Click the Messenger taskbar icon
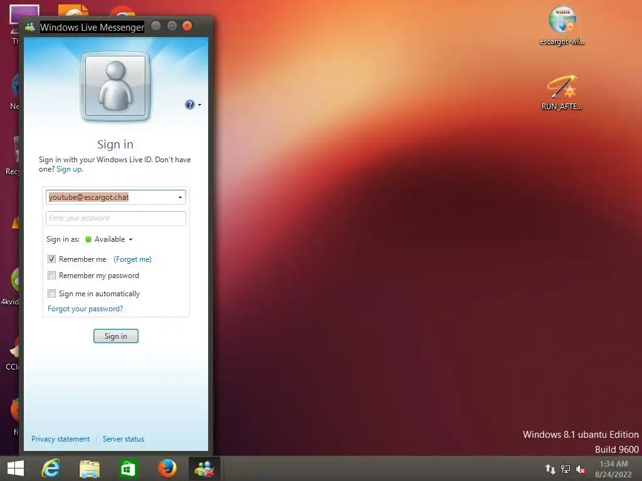 [204, 468]
